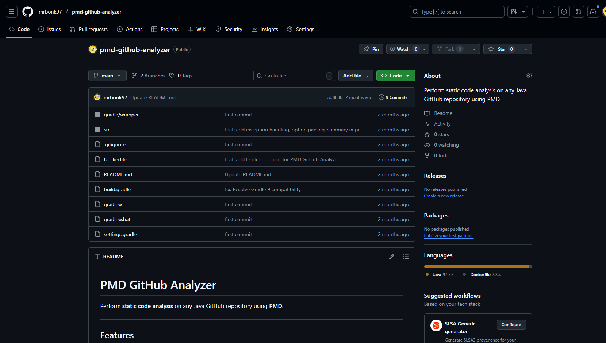Pin the pmd-github-analyzer repository
Screen dimensions: 606x343
point(371,49)
